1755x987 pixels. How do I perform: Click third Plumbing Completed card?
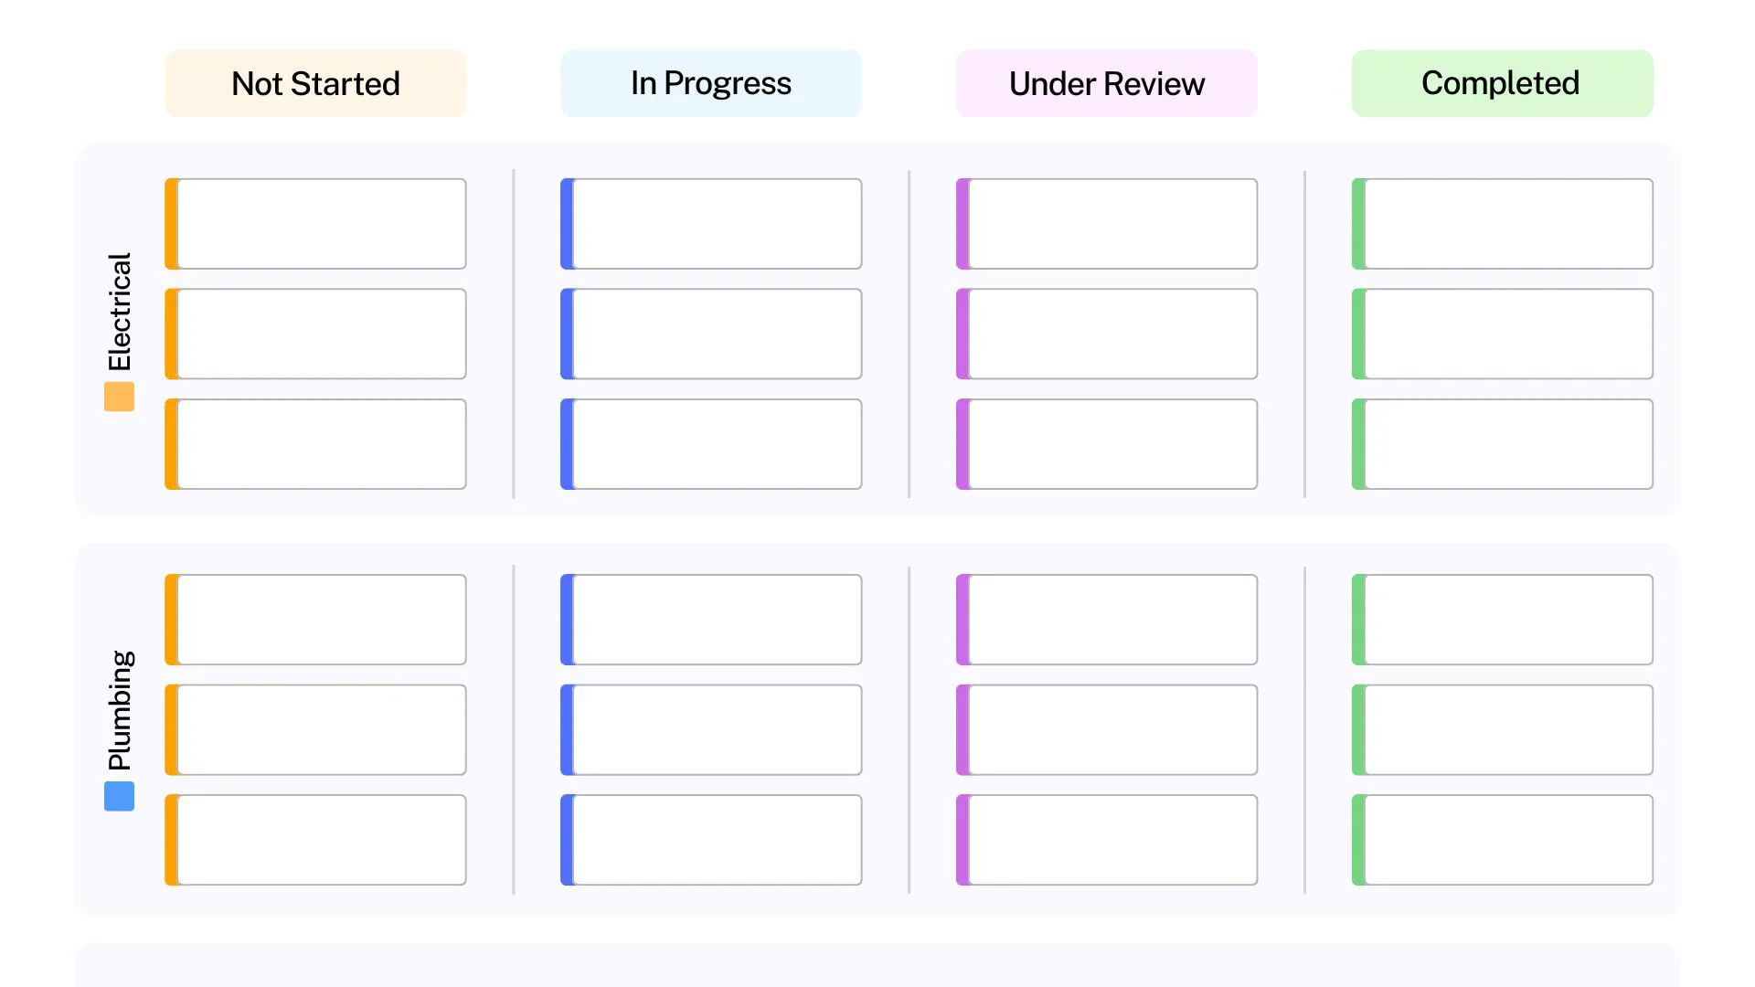[1502, 840]
